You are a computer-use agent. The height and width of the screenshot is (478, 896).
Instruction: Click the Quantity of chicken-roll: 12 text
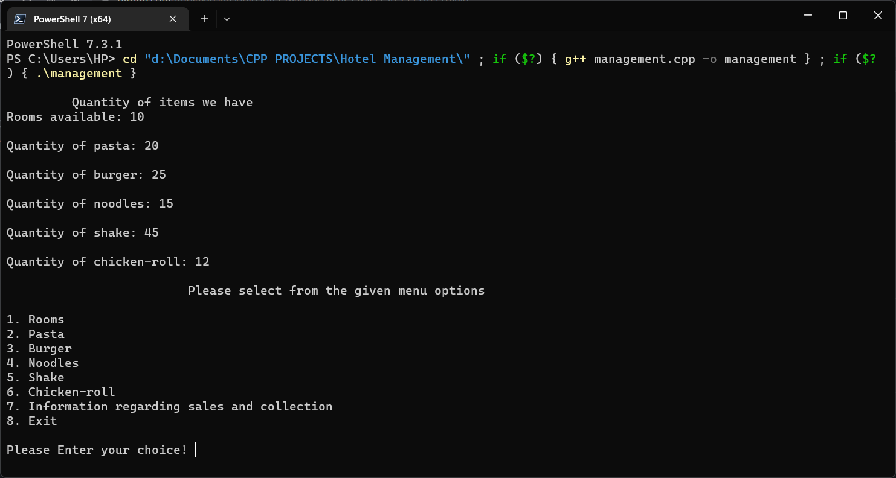108,261
